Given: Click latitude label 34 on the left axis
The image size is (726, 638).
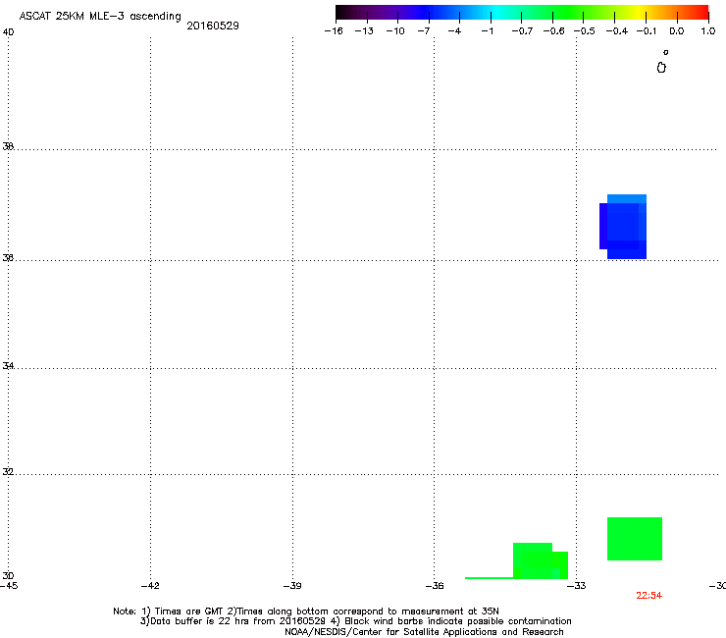Looking at the screenshot, I should click(x=8, y=365).
